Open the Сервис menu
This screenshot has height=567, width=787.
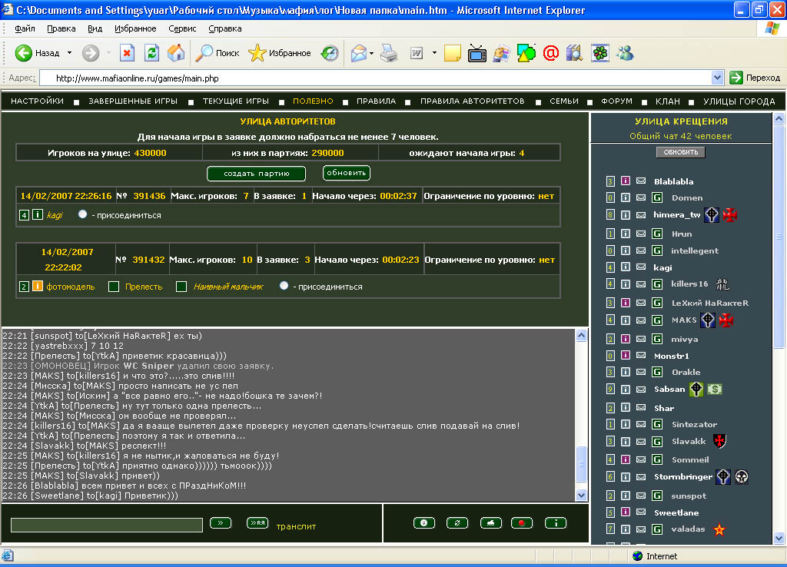click(x=182, y=28)
